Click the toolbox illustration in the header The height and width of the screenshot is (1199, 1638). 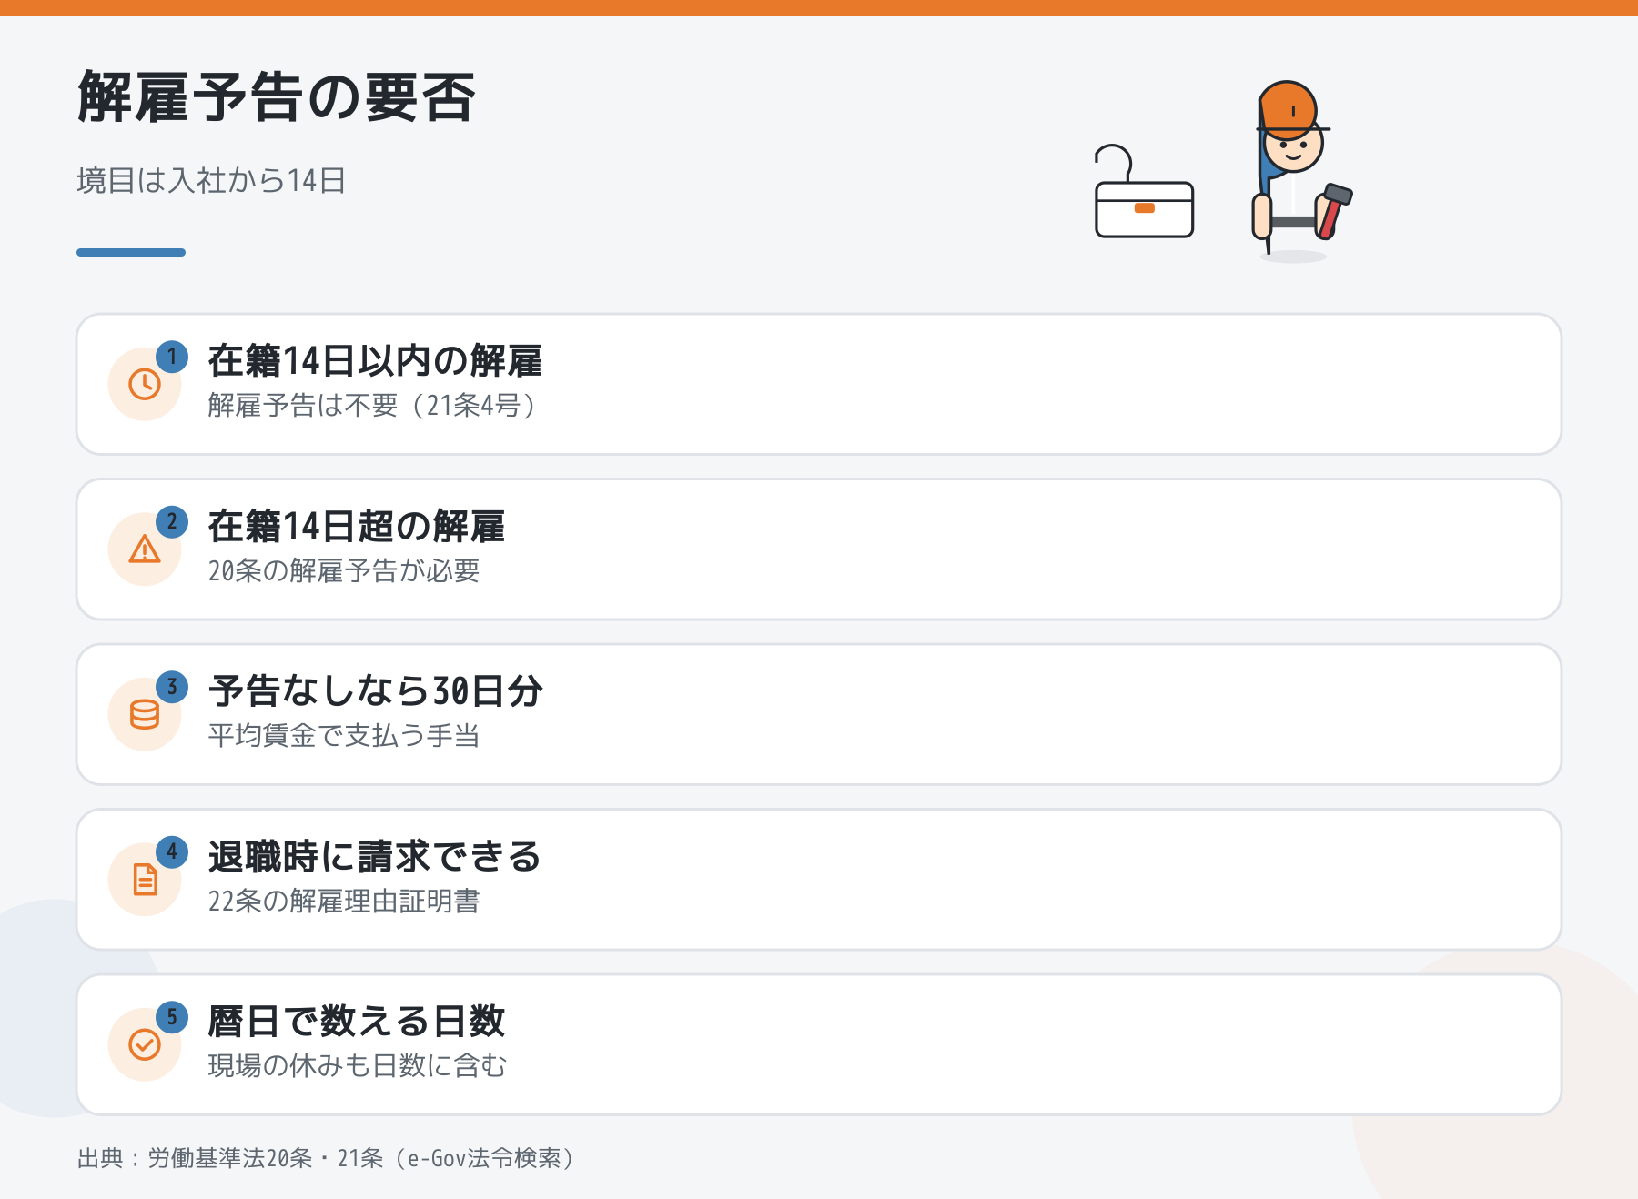(1144, 192)
